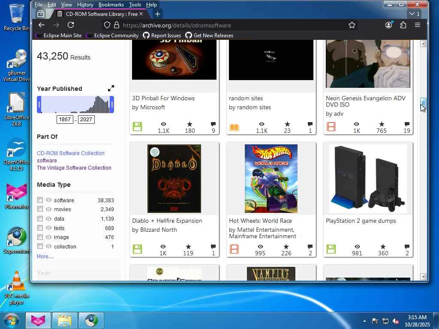The height and width of the screenshot is (329, 439).
Task: Click the muted volume tray icon
Action: tap(396, 321)
